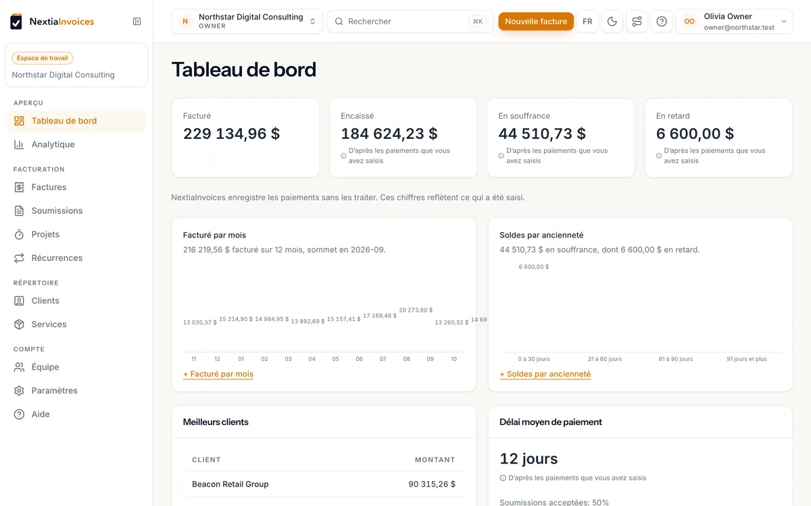Click the 0 à 30 jours axis label

click(x=534, y=359)
